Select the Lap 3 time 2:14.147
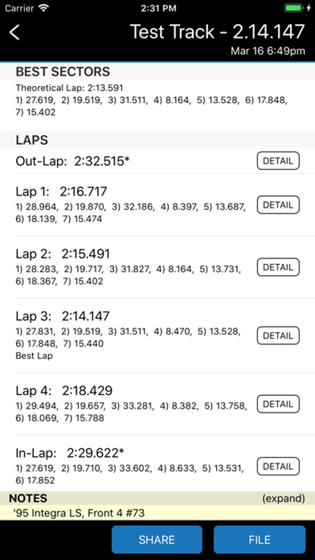Viewport: 315px width, 560px height. (x=86, y=316)
